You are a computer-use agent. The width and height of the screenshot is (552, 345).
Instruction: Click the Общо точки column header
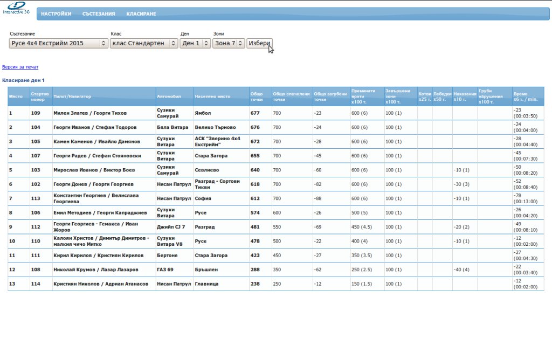[257, 97]
